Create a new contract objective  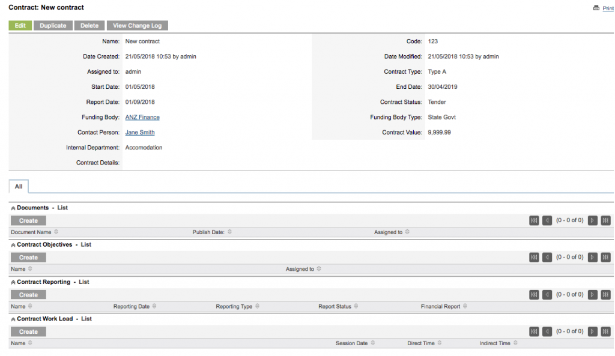pos(28,258)
